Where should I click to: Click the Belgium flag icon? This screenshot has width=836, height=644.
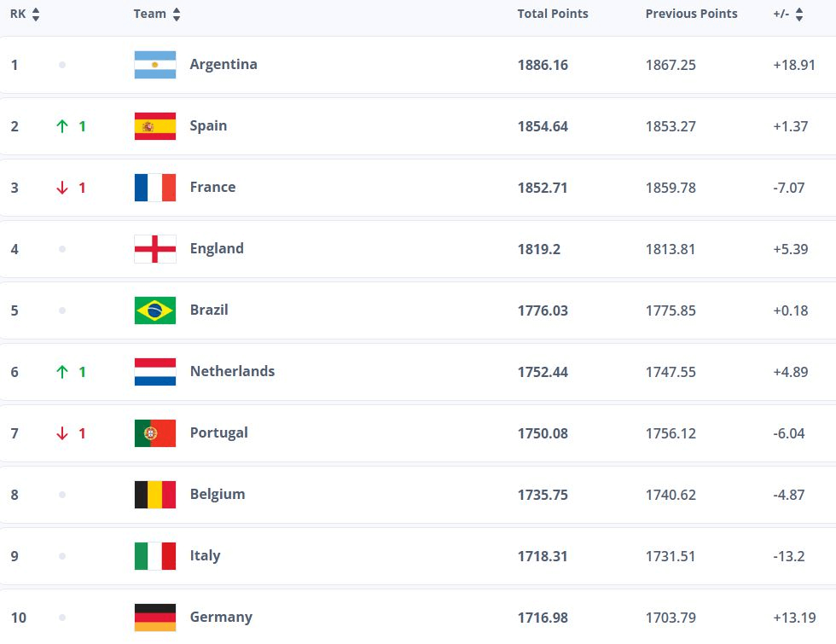[155, 495]
